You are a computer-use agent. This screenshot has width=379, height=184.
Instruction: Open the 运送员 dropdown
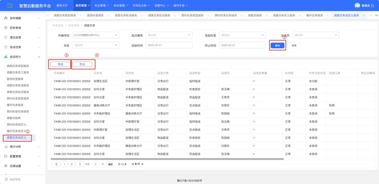point(316,35)
